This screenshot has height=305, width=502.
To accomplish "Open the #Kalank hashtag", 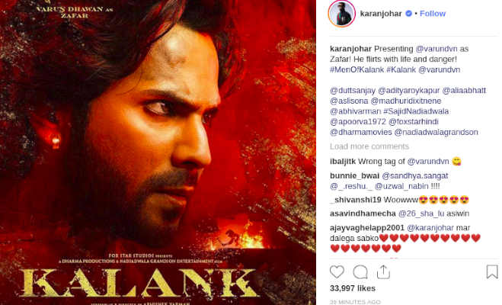I will (401, 69).
